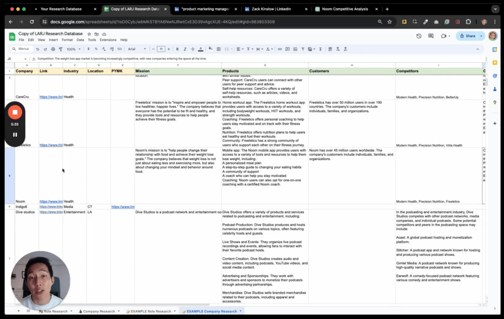
Task: Click the insert chart icon
Action: point(295,49)
